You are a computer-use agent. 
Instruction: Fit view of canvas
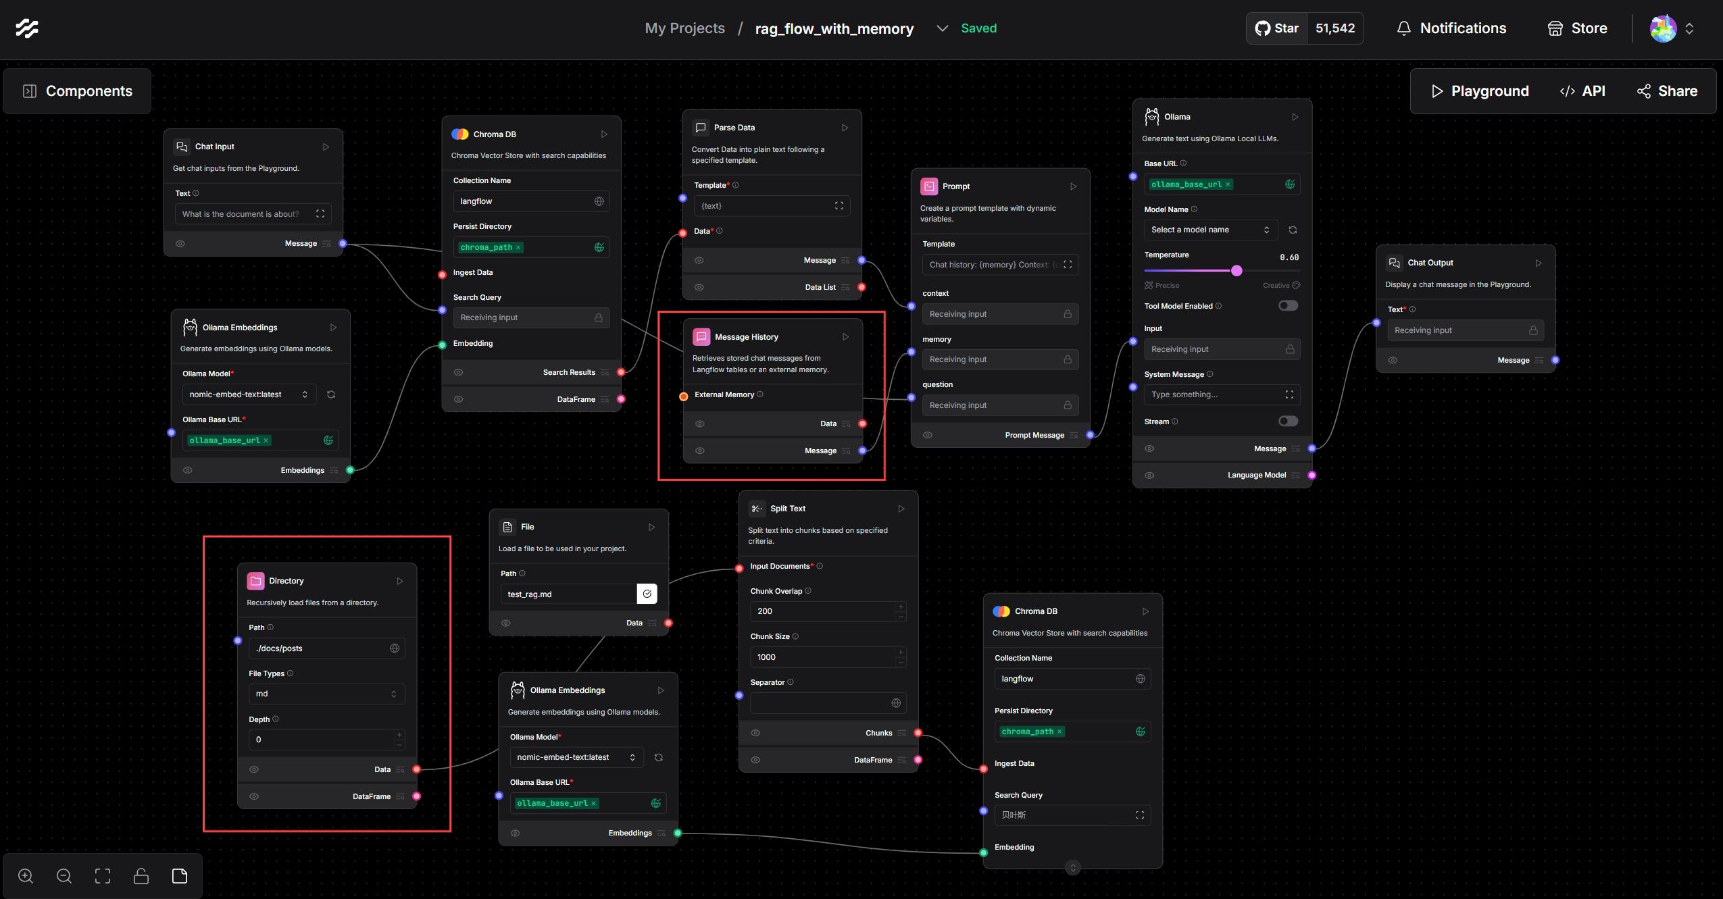tap(103, 876)
